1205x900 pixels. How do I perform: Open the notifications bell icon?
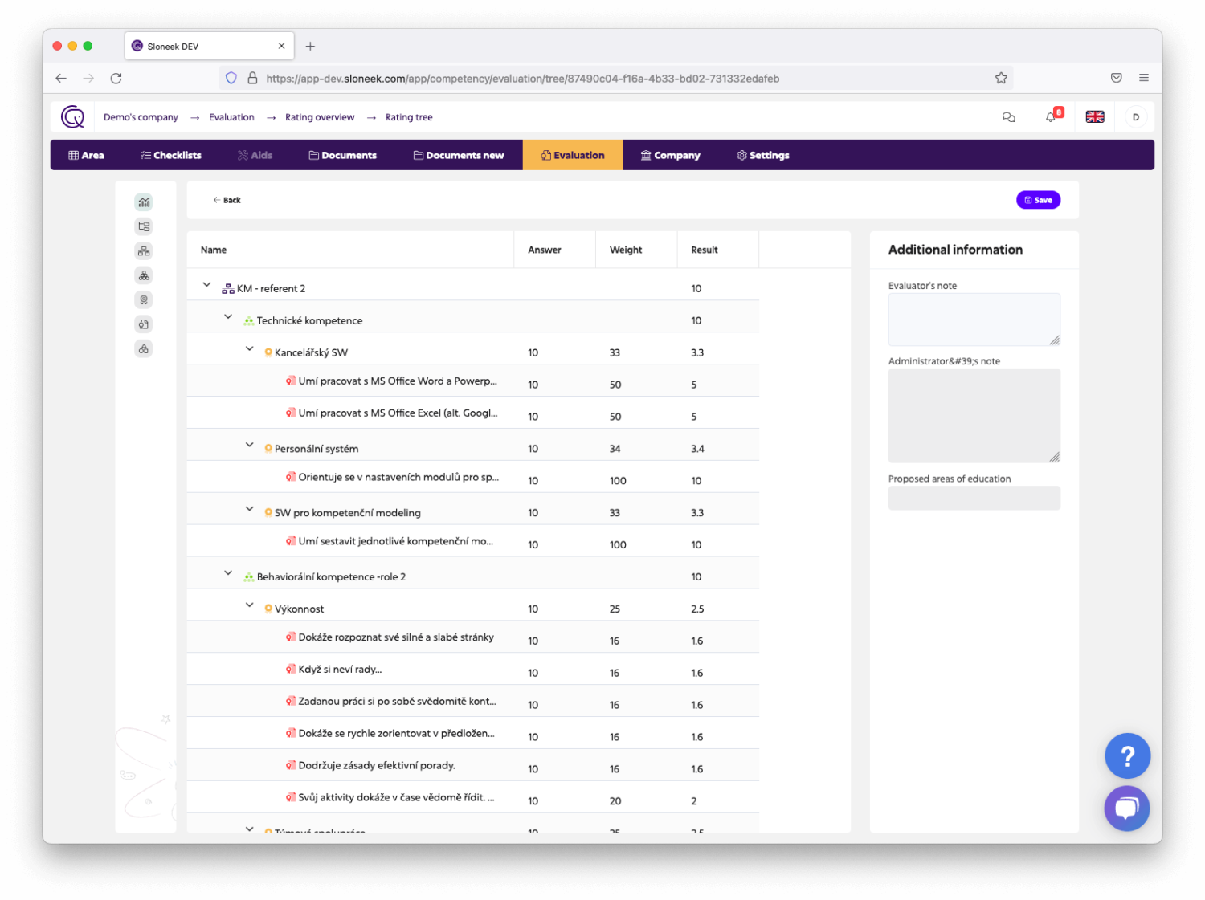[x=1051, y=117]
